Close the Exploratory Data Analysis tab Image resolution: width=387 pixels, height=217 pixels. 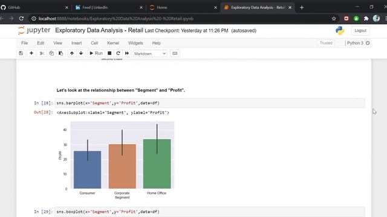pyautogui.click(x=290, y=8)
